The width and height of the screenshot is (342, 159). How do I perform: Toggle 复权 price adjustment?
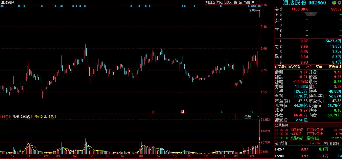coord(228,2)
